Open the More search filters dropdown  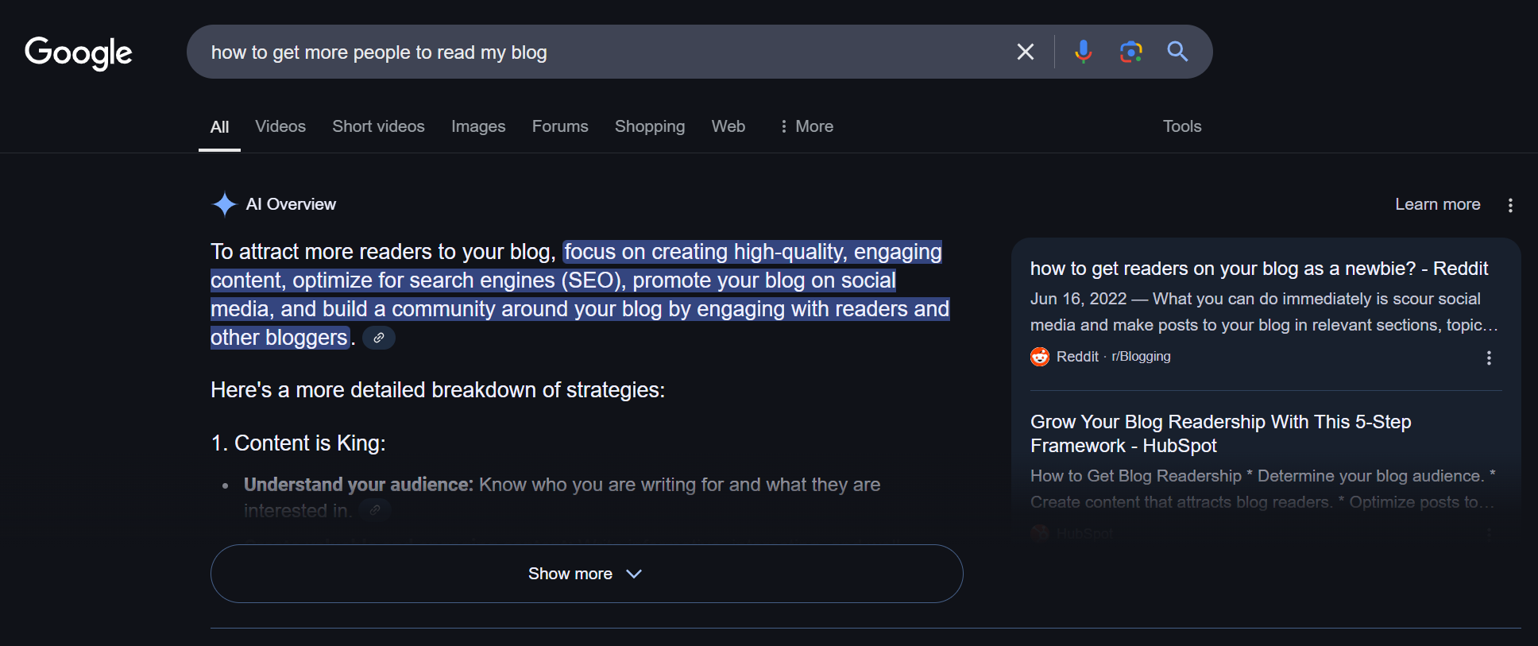(806, 126)
